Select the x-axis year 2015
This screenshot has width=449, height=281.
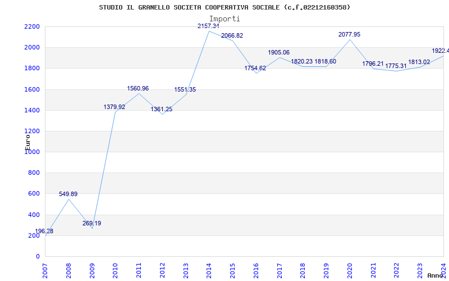pyautogui.click(x=232, y=271)
